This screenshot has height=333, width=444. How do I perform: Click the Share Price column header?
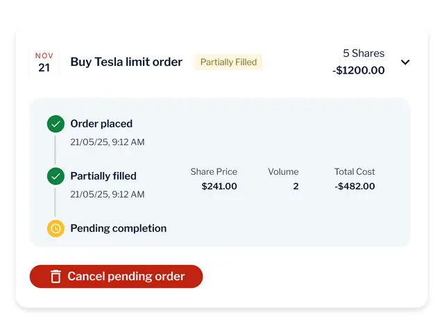[x=214, y=171]
